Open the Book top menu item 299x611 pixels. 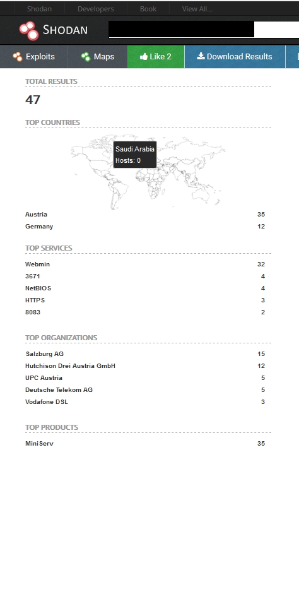click(148, 9)
